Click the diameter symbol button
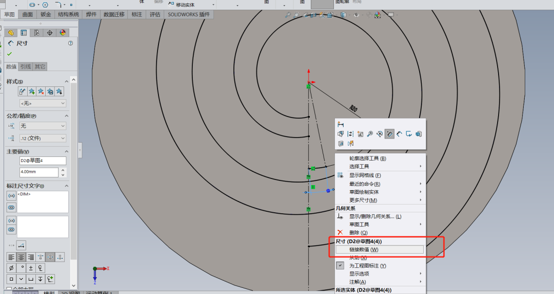This screenshot has height=294, width=554. point(11,268)
